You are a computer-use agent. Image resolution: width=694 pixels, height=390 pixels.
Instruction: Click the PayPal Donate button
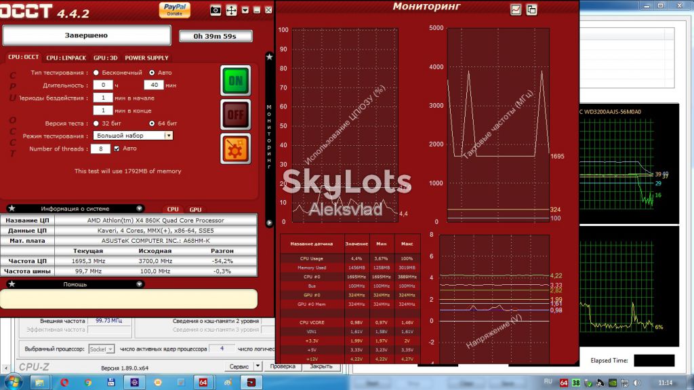click(x=175, y=9)
